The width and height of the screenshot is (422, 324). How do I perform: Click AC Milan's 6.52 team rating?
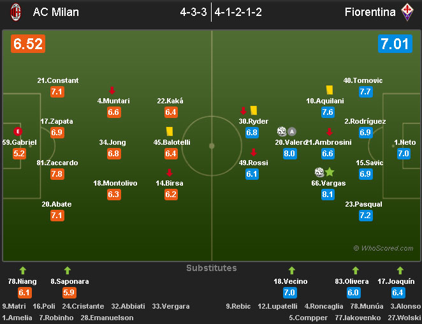28,44
